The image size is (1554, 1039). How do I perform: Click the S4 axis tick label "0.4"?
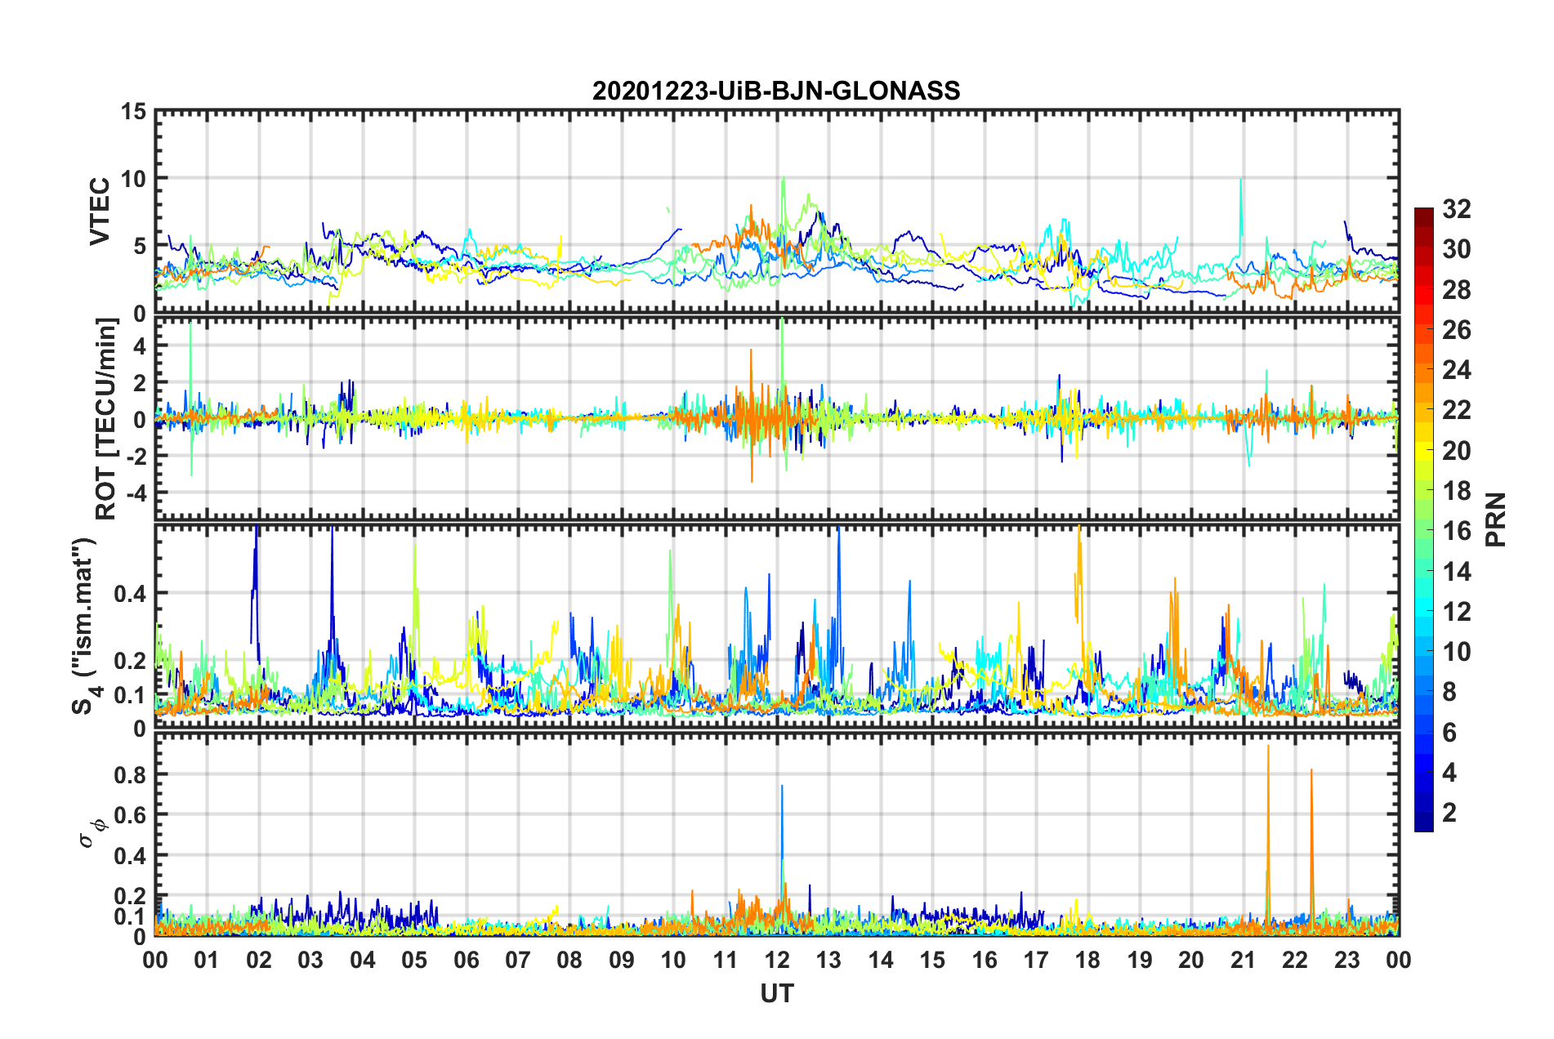130,594
